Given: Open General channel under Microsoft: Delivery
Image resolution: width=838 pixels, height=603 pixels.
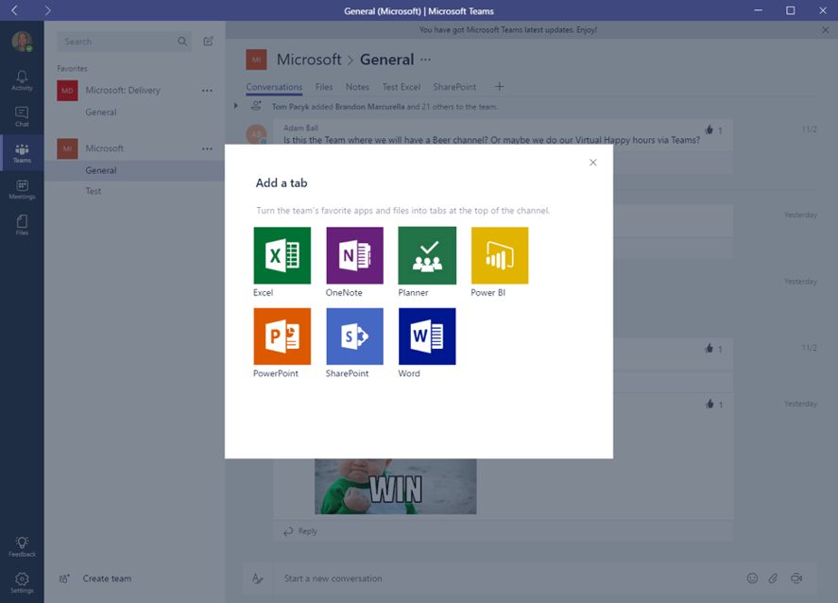Looking at the screenshot, I should click(101, 112).
